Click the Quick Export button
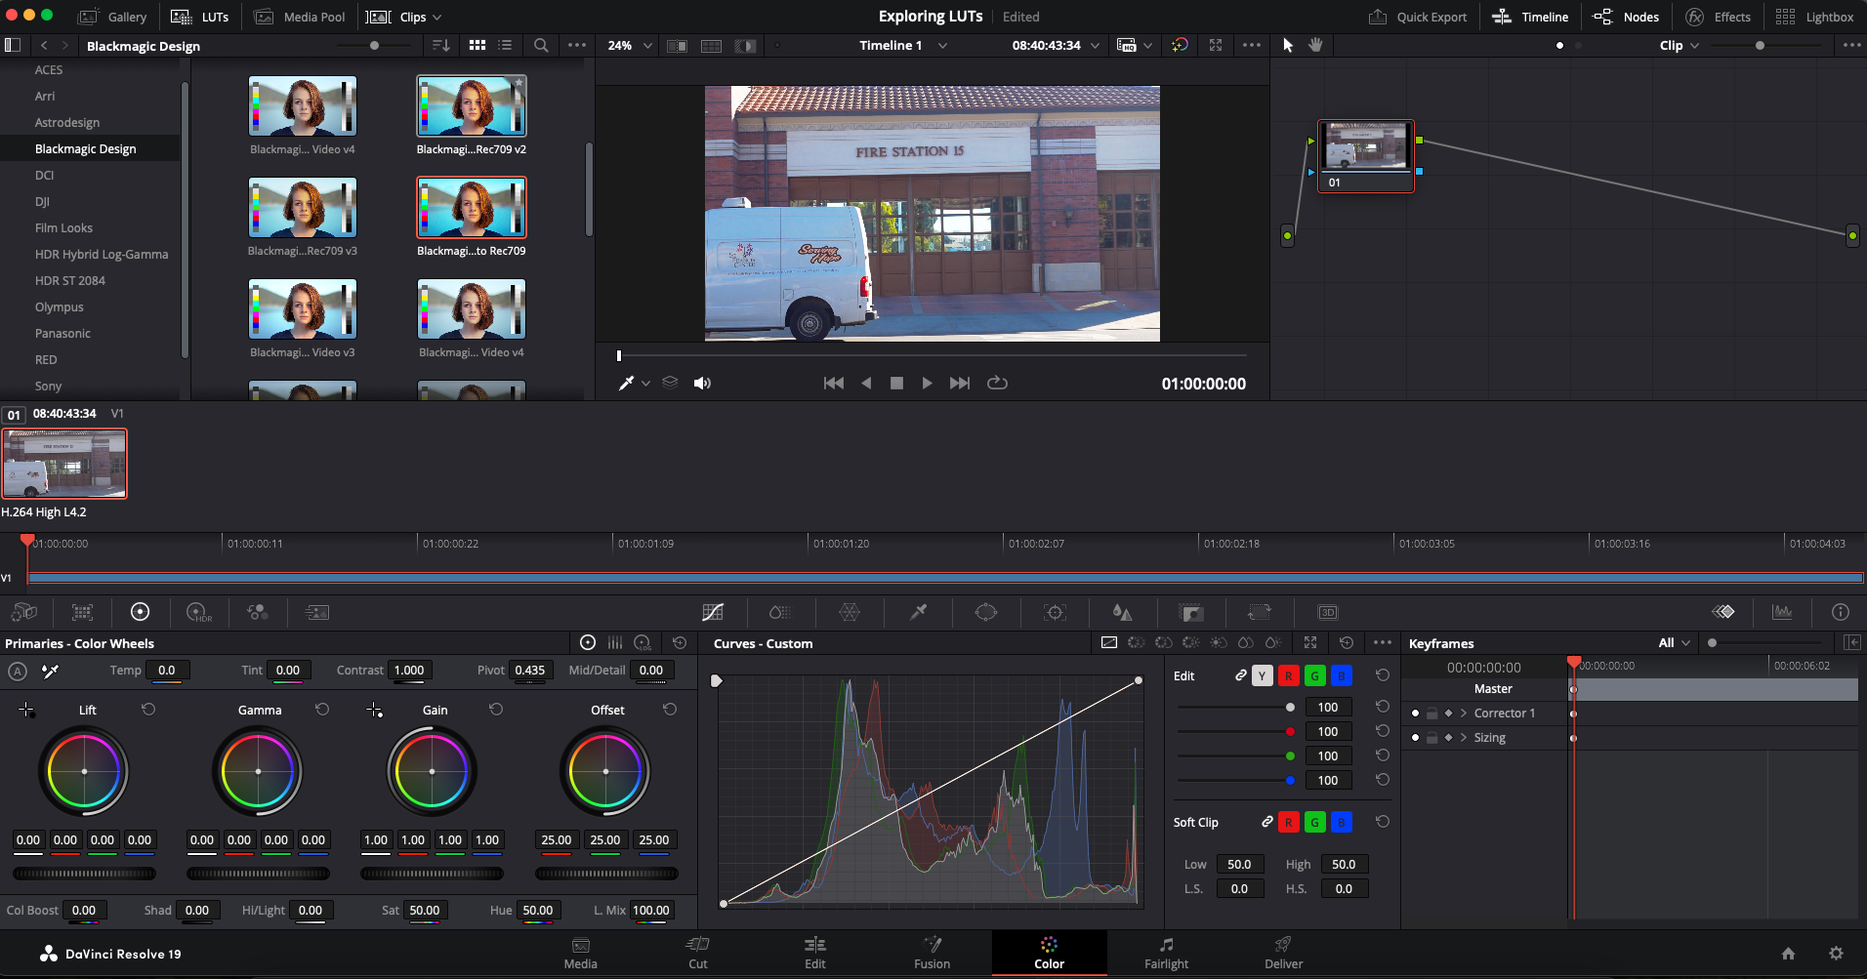 tap(1418, 17)
